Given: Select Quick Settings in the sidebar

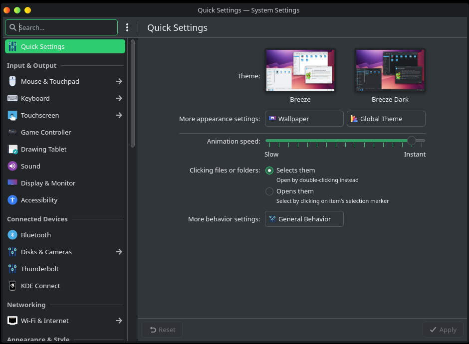Looking at the screenshot, I should tap(65, 46).
